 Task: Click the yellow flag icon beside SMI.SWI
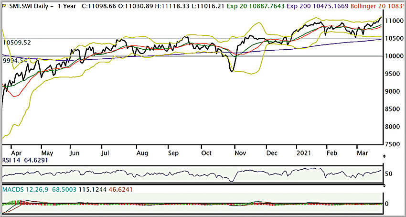point(4,5)
